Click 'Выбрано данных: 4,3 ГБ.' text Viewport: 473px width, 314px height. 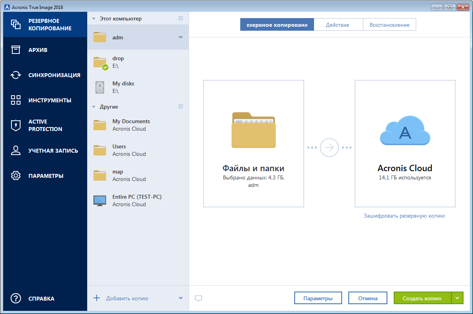click(x=254, y=177)
